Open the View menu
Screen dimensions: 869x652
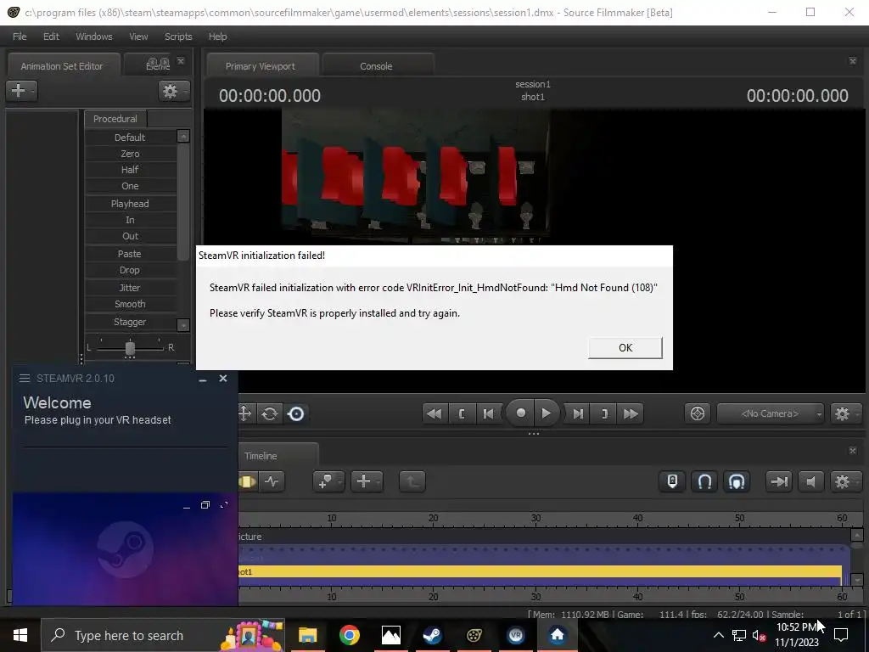pos(138,37)
